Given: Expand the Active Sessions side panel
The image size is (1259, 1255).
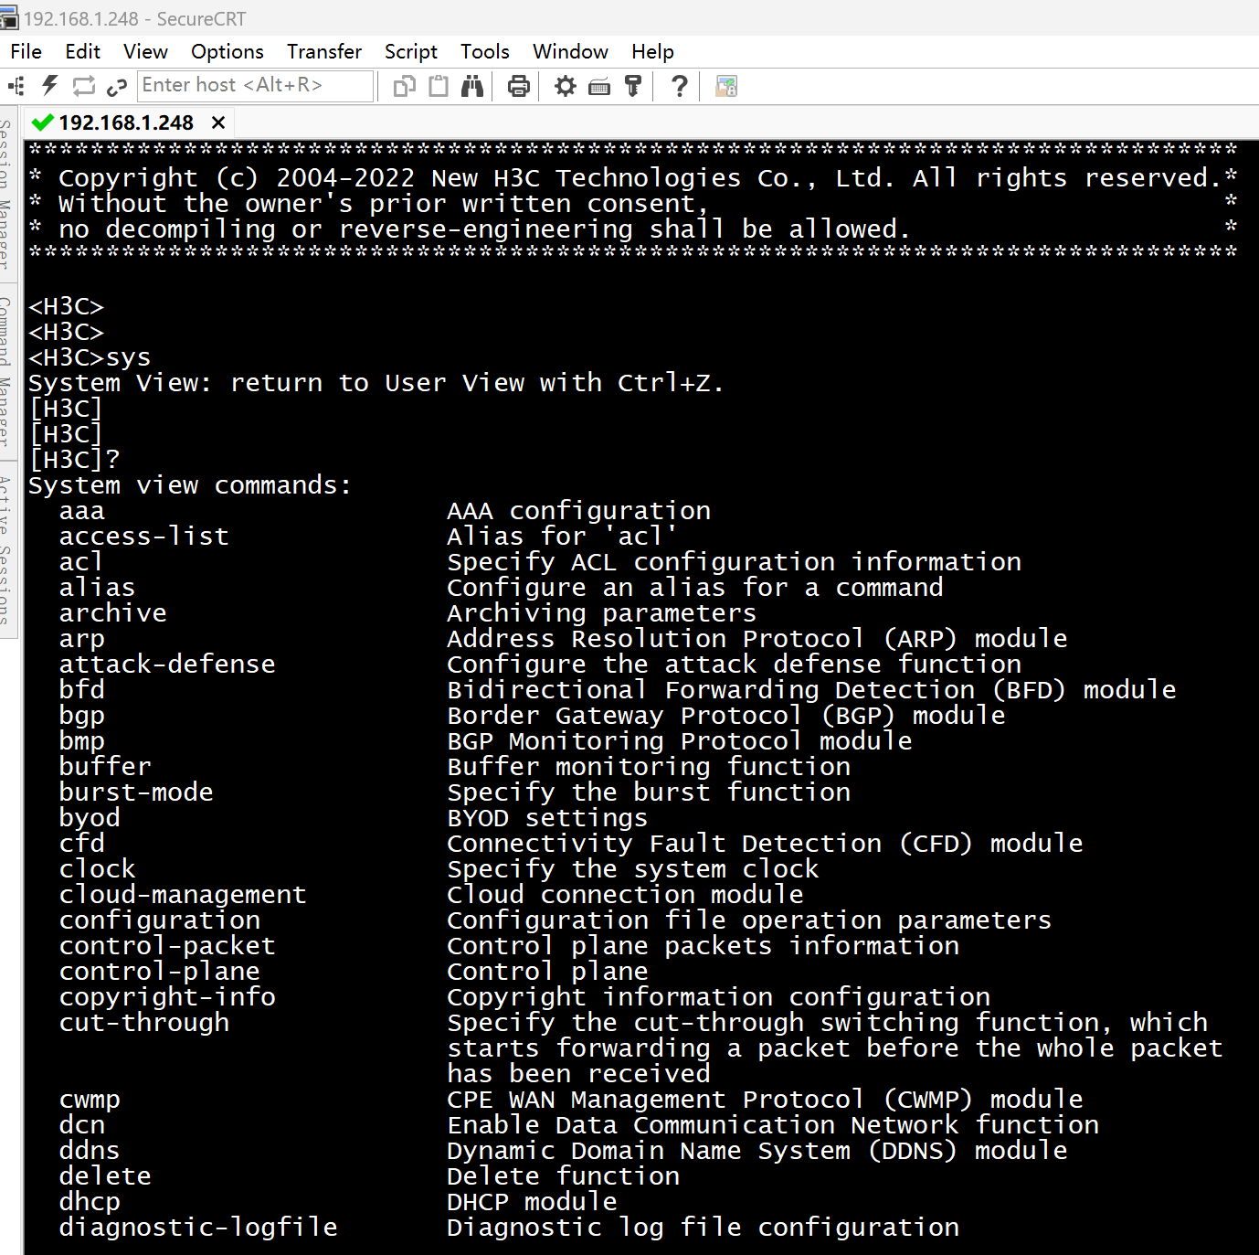Looking at the screenshot, I should [x=6, y=548].
